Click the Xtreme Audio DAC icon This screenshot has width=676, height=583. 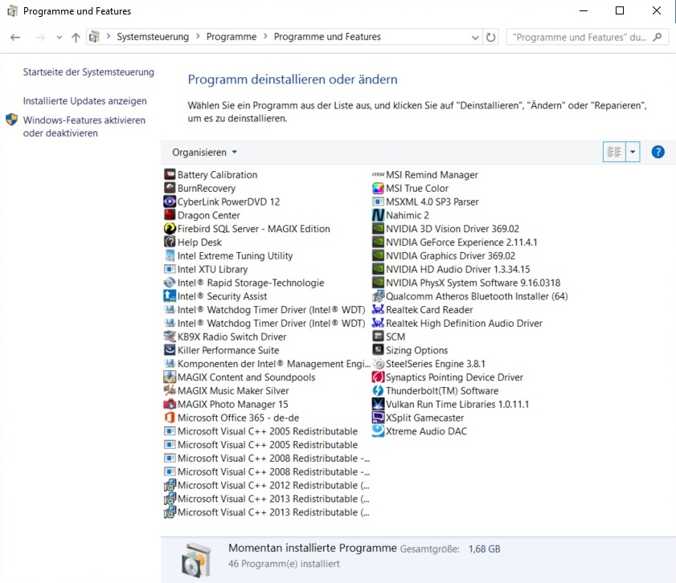coord(378,431)
